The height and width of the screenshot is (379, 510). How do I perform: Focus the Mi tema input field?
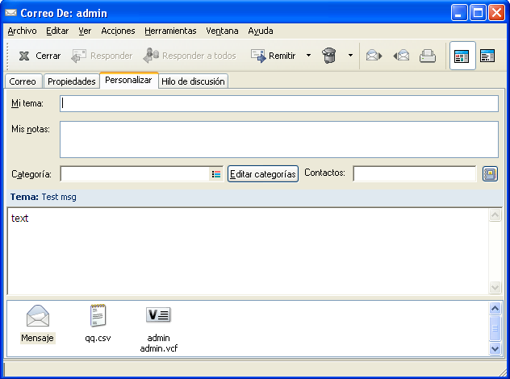click(279, 104)
